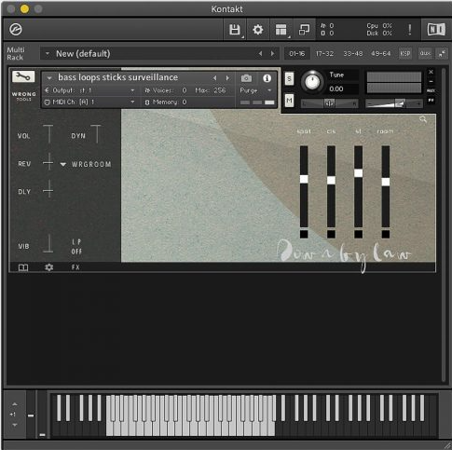Toggle the room mic on/off square
Screen dimensions: 452x450
tap(386, 234)
